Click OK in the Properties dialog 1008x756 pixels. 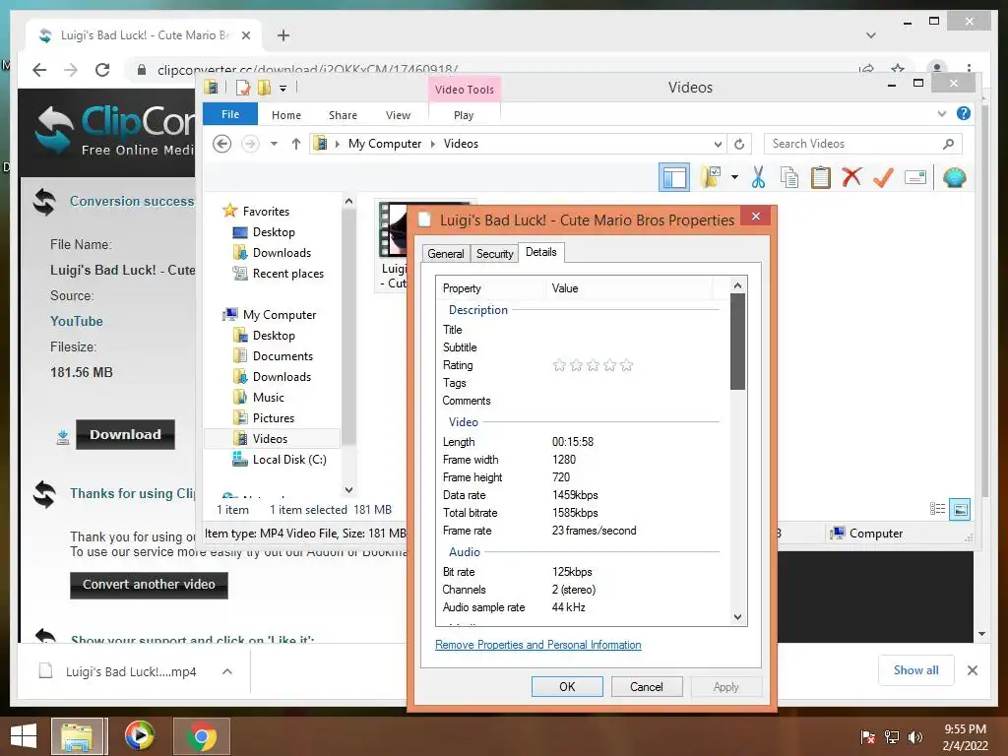[567, 686]
